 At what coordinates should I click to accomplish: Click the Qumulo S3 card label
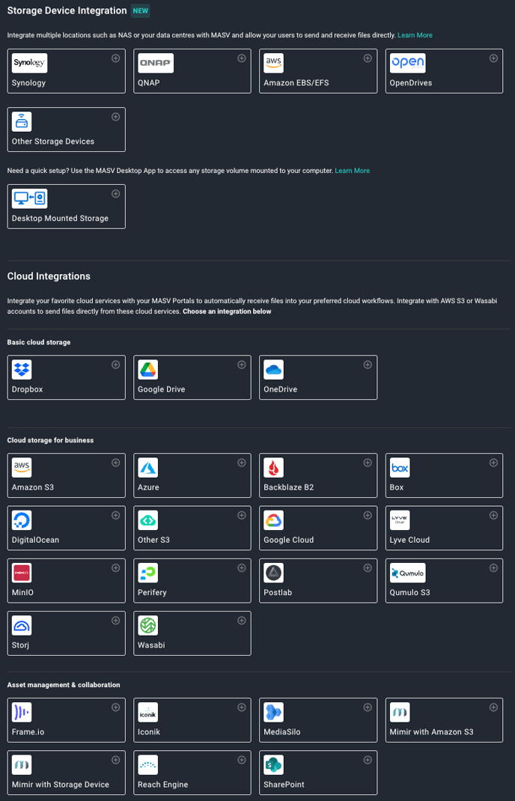tap(409, 593)
